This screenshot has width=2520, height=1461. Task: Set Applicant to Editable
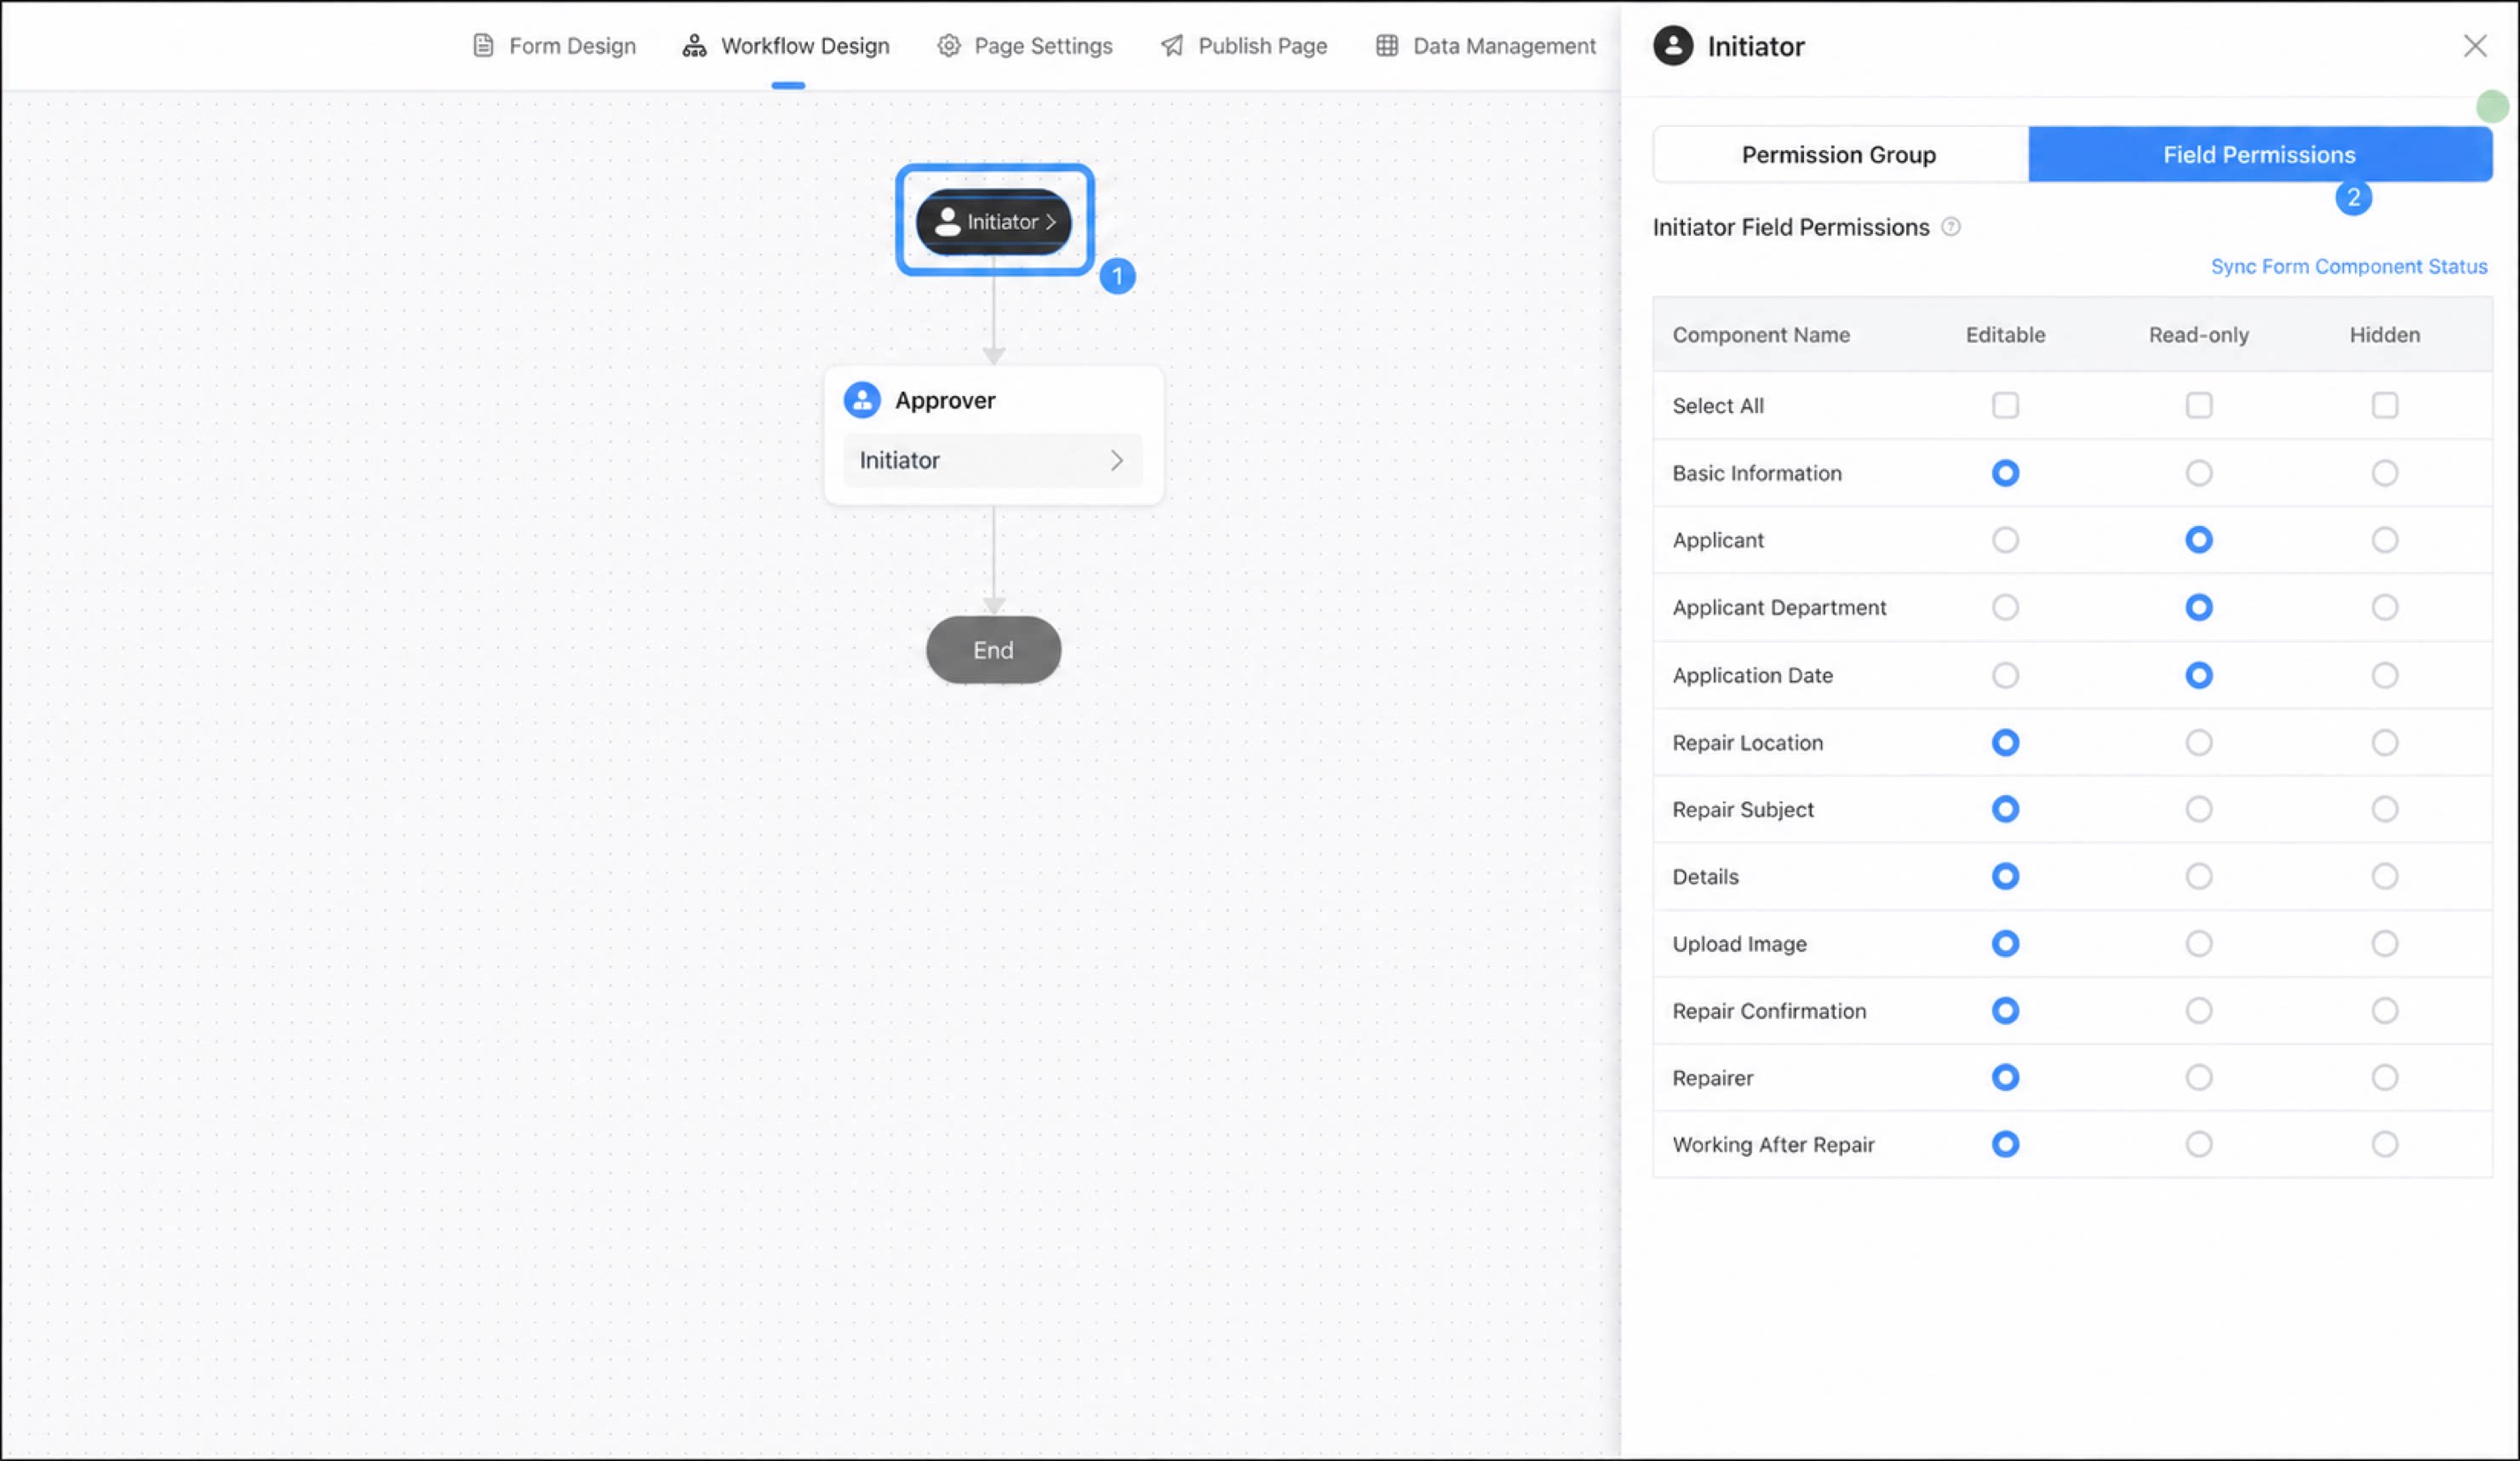(2005, 540)
